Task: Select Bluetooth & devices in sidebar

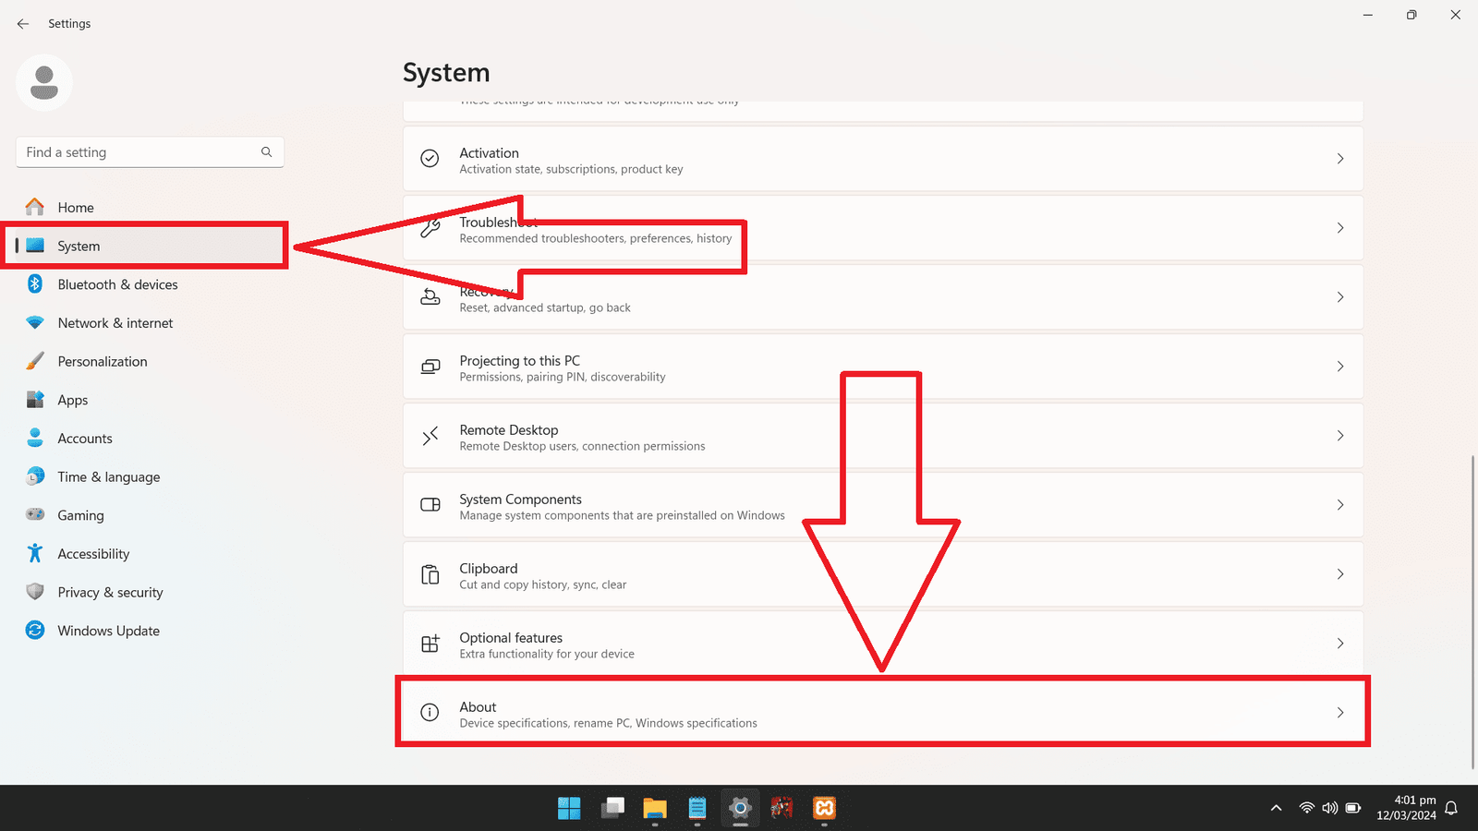Action: (x=117, y=284)
